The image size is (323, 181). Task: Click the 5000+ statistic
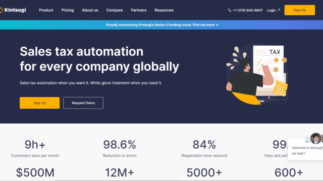204,172
